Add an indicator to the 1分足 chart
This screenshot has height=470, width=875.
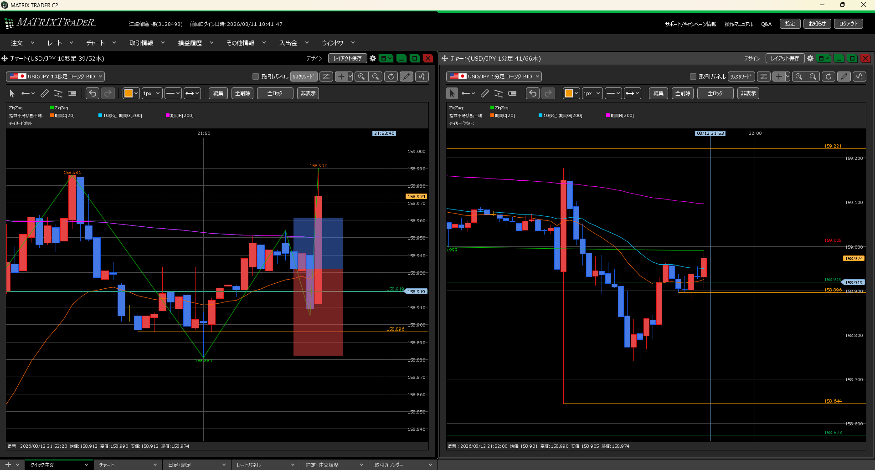(x=860, y=77)
